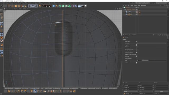
Task: Select the Rotate tool circular icon
Action: [x=19, y=6]
